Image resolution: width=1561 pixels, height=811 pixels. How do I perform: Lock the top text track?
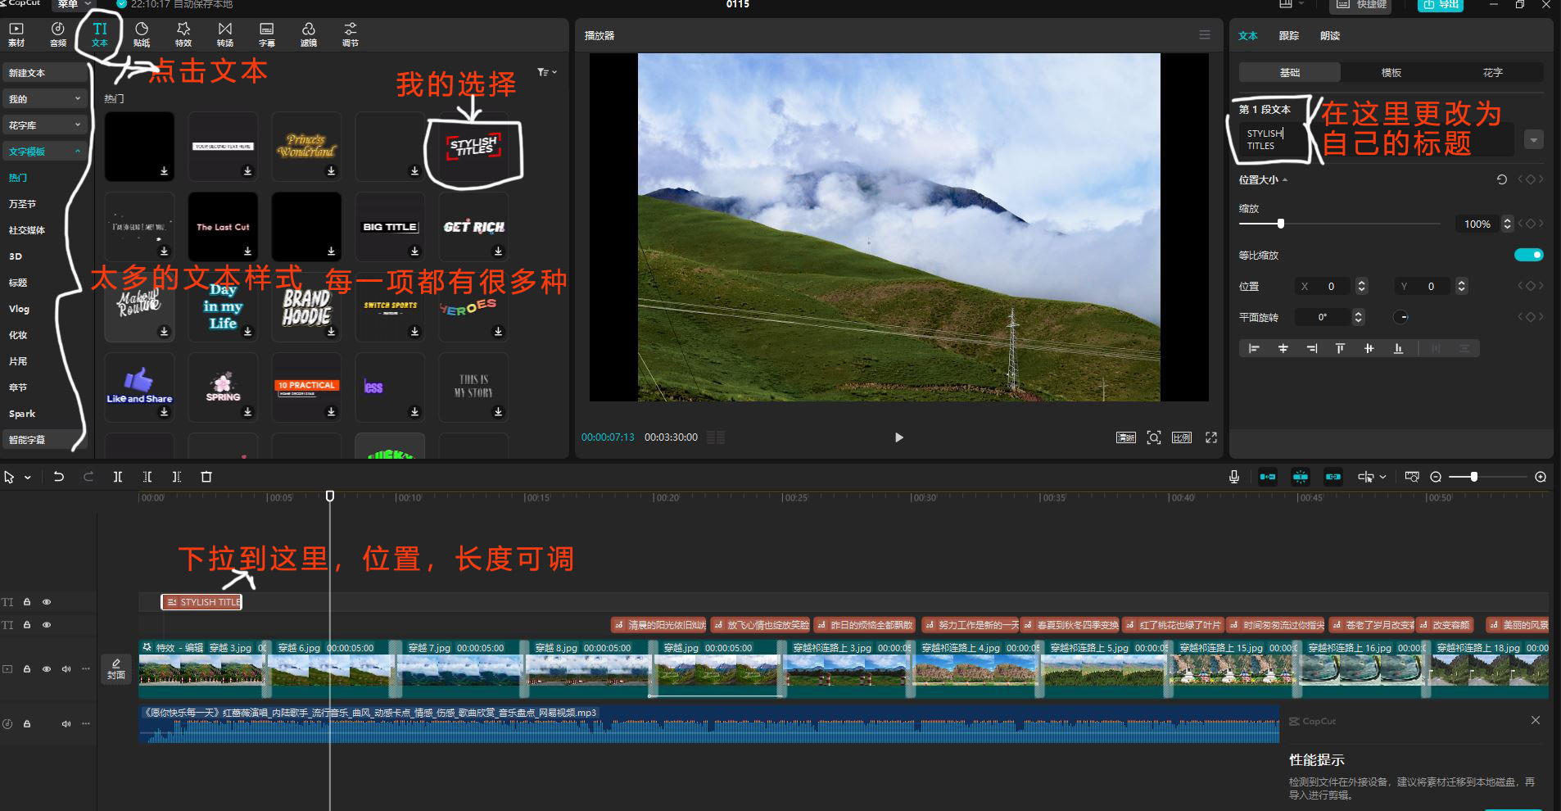pos(27,602)
